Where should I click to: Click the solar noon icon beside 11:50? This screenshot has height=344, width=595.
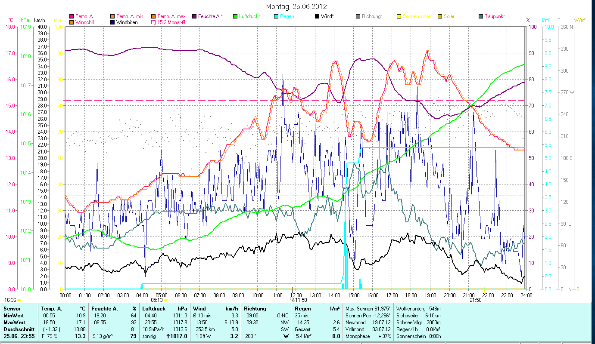[x=293, y=300]
